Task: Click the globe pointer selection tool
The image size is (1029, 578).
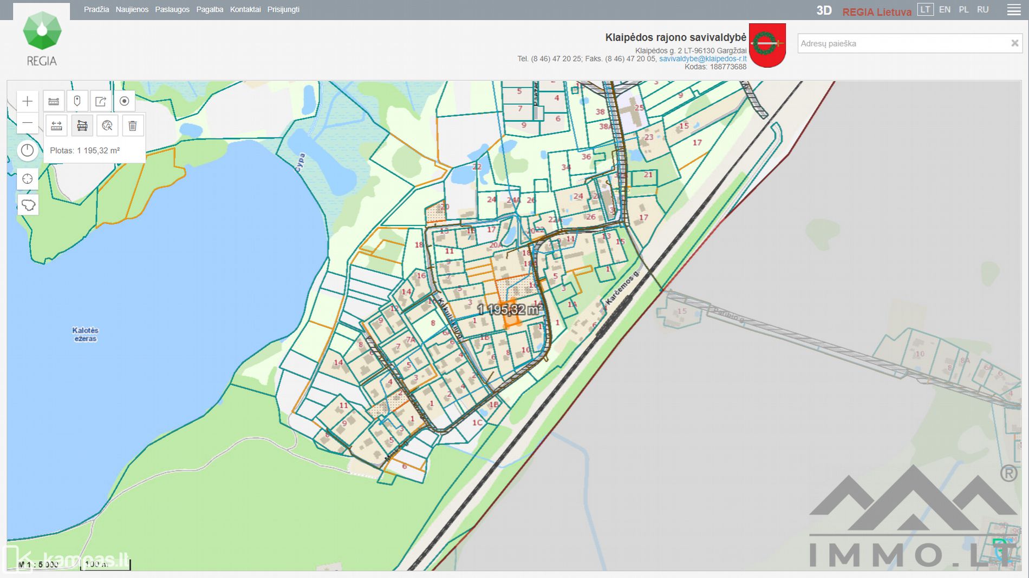Action: [x=107, y=126]
